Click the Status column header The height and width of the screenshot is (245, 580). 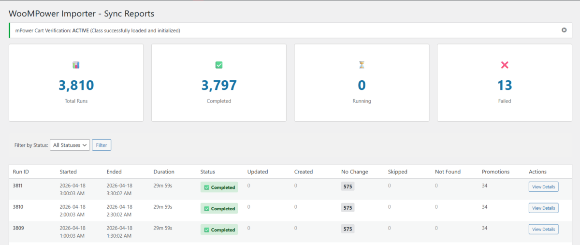[208, 172]
